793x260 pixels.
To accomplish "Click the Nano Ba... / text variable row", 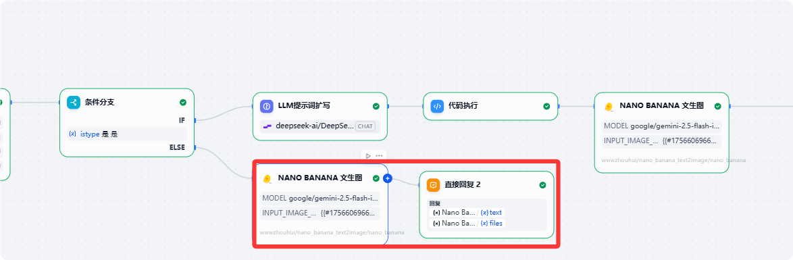I will pos(468,213).
